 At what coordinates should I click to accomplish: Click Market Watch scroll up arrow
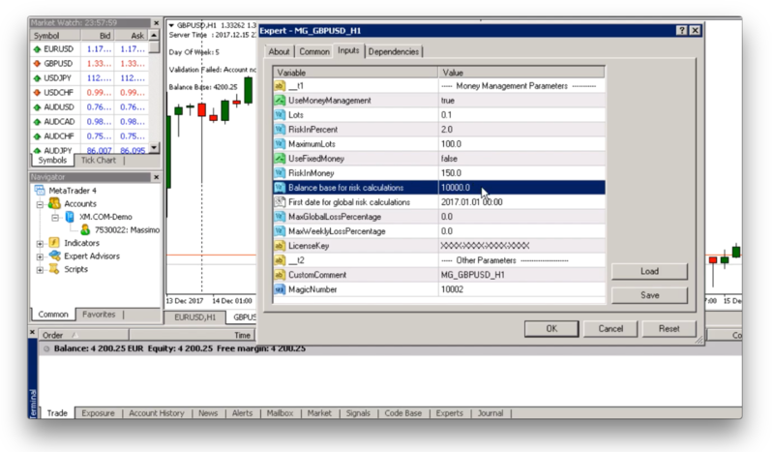click(x=155, y=36)
